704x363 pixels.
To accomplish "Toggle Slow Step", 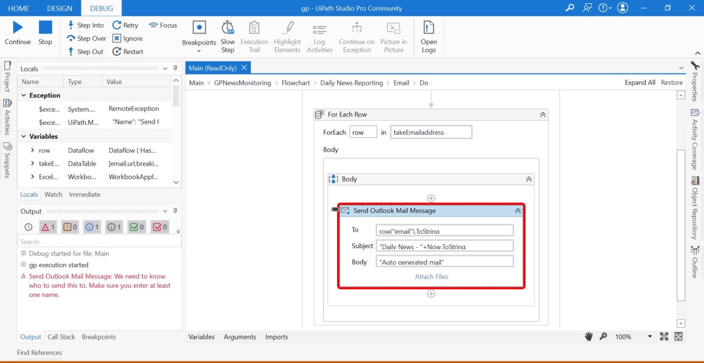I will click(x=228, y=36).
